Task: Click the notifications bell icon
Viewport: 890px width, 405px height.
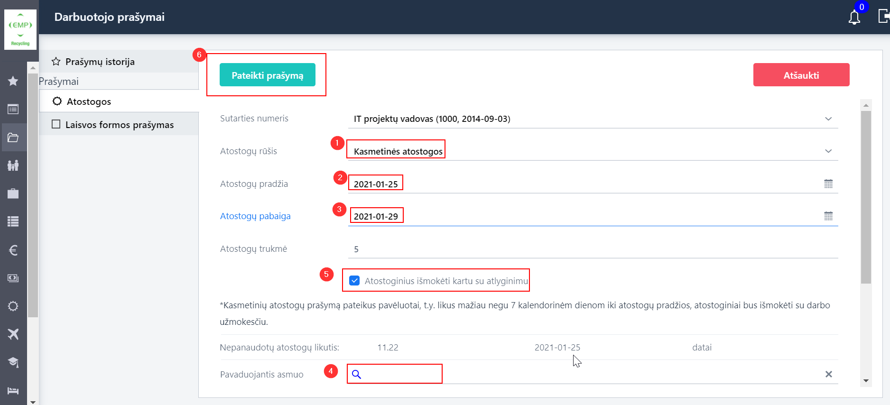Action: coord(854,18)
